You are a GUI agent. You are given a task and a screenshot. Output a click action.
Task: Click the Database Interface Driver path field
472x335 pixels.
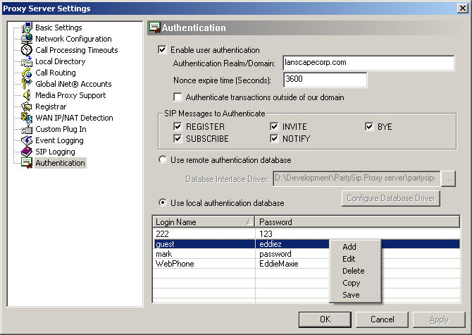pos(356,178)
